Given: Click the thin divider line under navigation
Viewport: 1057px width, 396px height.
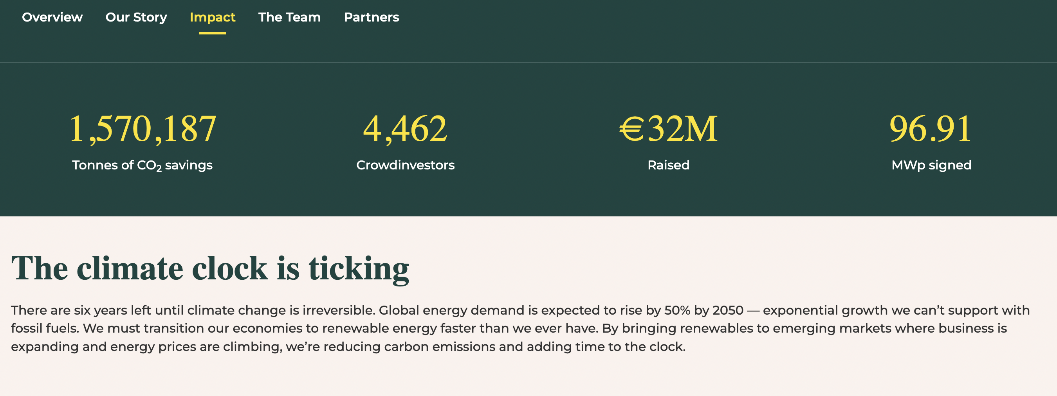Looking at the screenshot, I should pos(528,62).
